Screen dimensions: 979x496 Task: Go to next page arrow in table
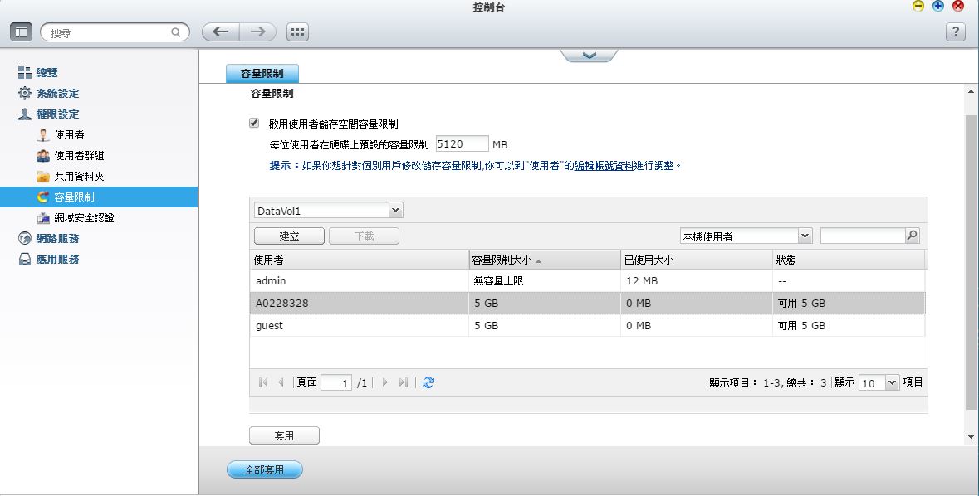pyautogui.click(x=385, y=382)
